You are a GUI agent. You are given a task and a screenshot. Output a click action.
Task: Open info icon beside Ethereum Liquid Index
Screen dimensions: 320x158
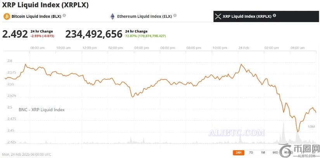175,16
